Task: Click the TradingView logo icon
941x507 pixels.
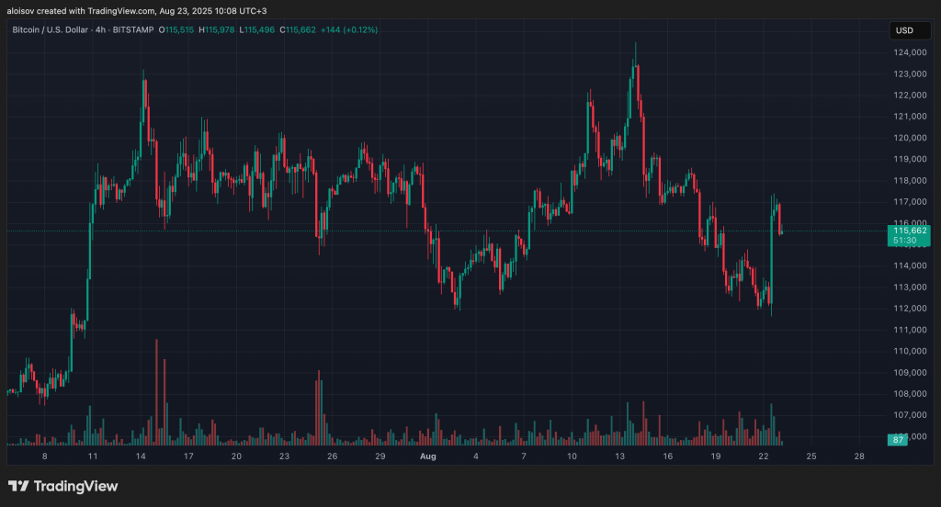Action: click(x=18, y=486)
